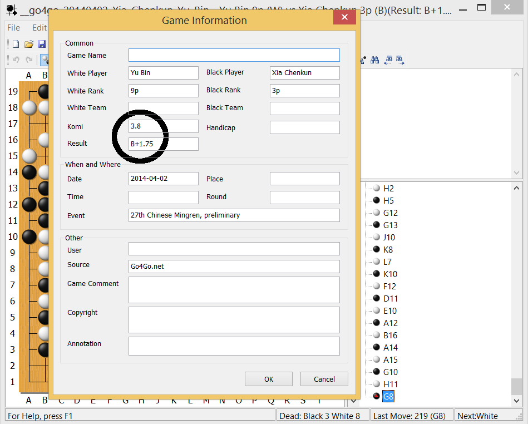This screenshot has height=424, width=528.
Task: Open the Edit menu
Action: click(39, 27)
